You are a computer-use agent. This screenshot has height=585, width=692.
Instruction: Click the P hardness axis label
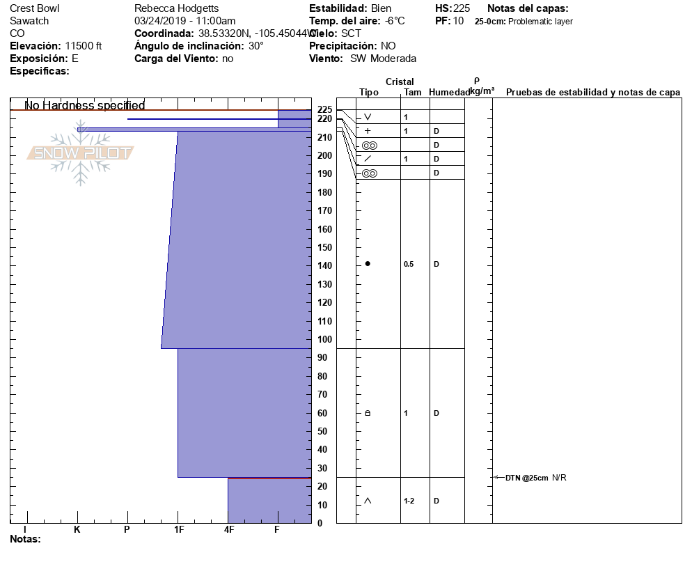(x=127, y=529)
